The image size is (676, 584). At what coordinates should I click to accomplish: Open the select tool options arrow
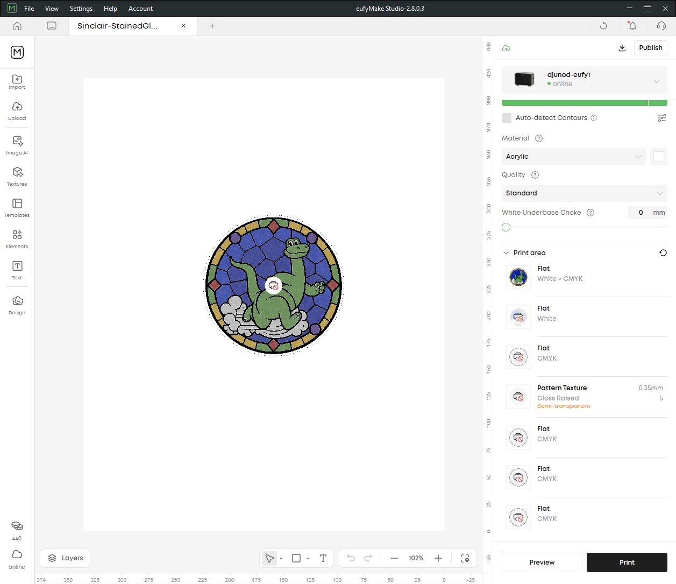[x=281, y=559]
